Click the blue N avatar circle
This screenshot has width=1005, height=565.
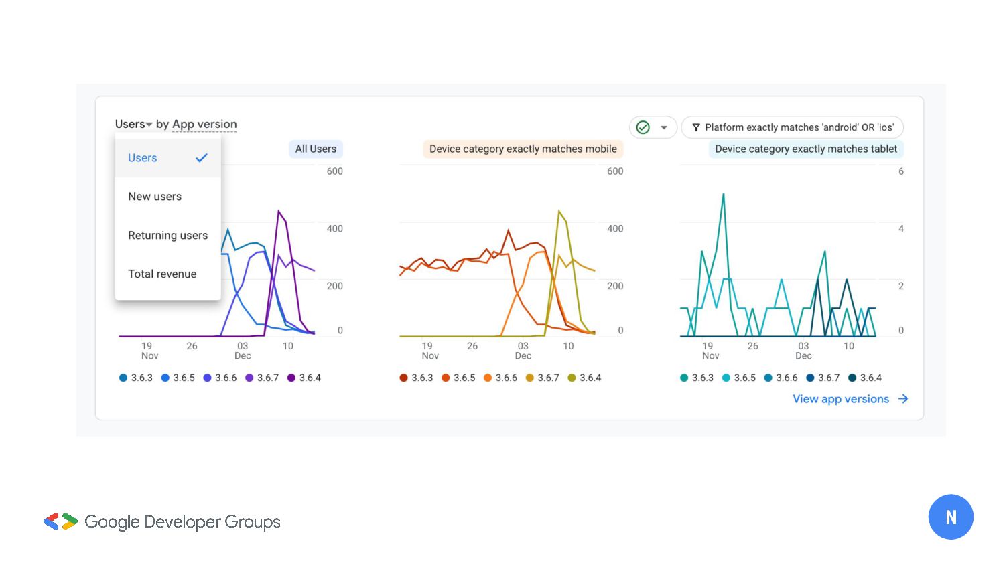click(x=951, y=517)
